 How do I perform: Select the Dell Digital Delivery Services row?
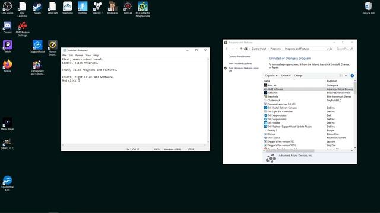(308, 108)
